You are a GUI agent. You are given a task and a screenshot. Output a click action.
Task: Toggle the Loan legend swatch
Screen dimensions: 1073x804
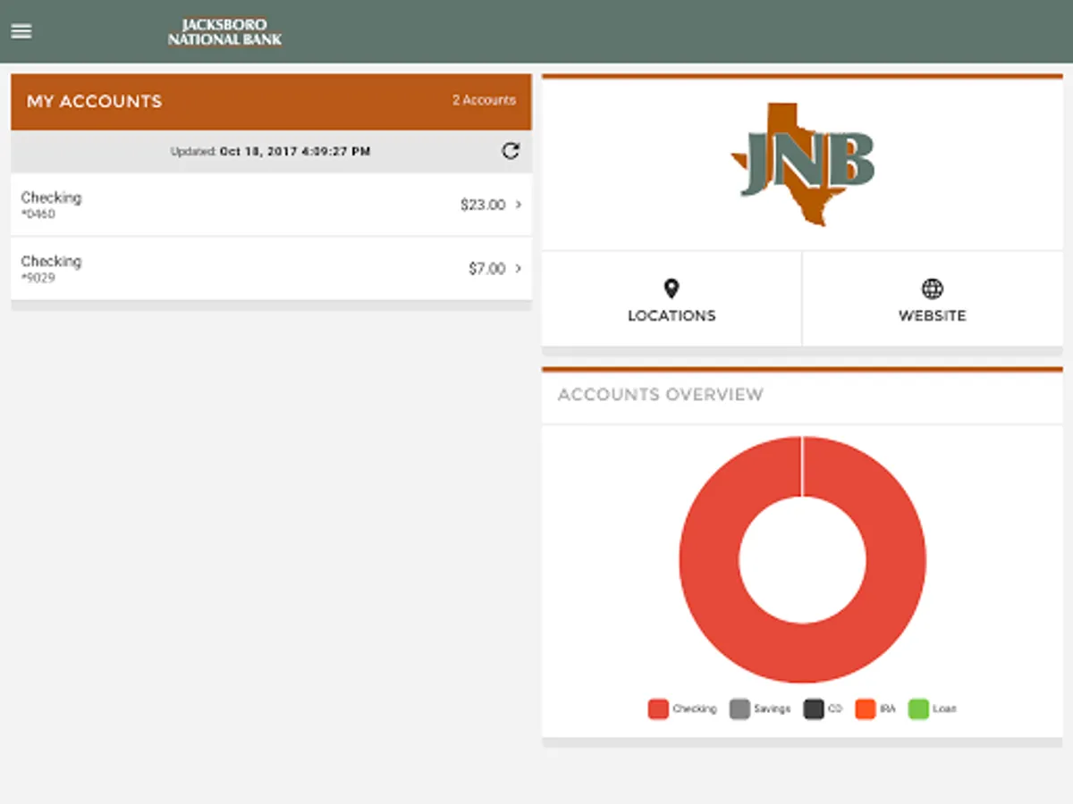[x=918, y=709]
